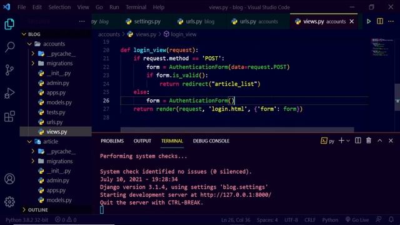Open the launch profile dropdown beside plus

coord(348,141)
